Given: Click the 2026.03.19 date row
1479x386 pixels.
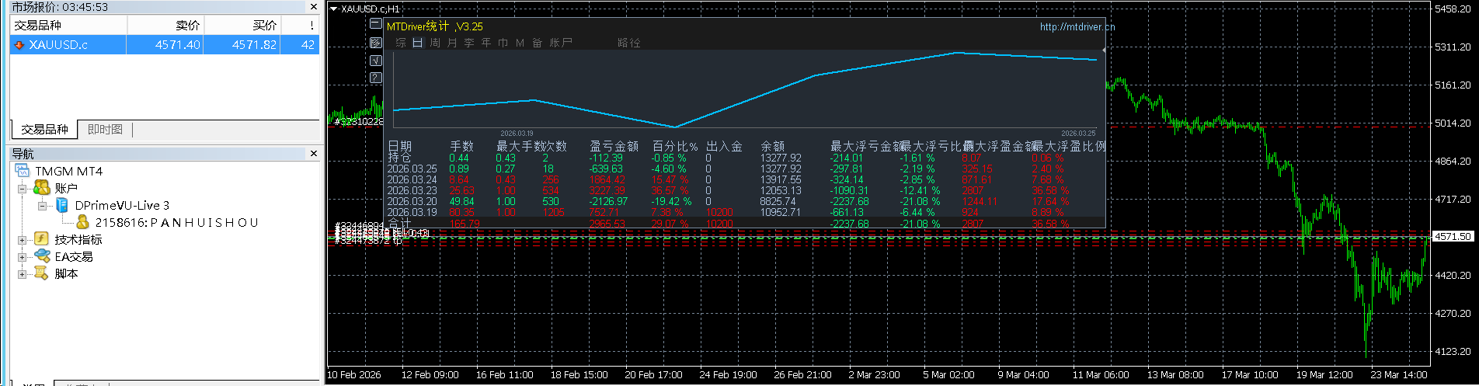Looking at the screenshot, I should [412, 212].
